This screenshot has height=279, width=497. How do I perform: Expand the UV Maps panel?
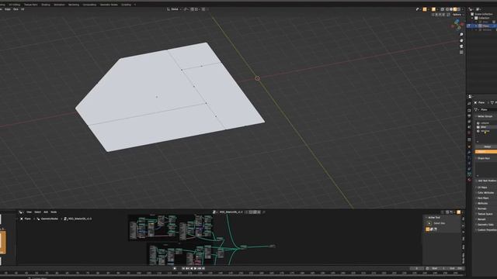(x=482, y=188)
